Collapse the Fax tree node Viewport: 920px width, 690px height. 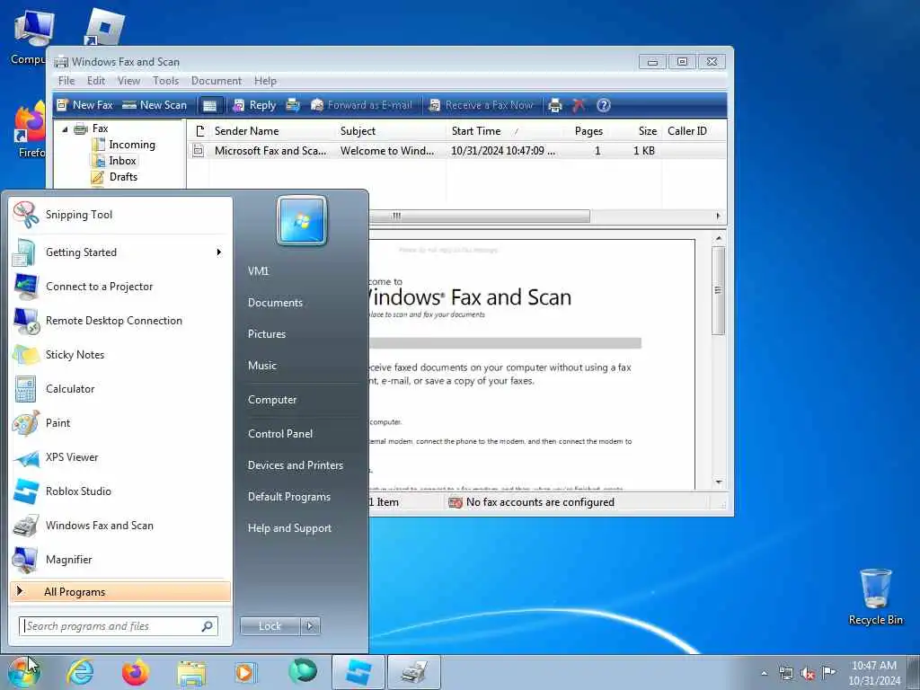(x=65, y=129)
